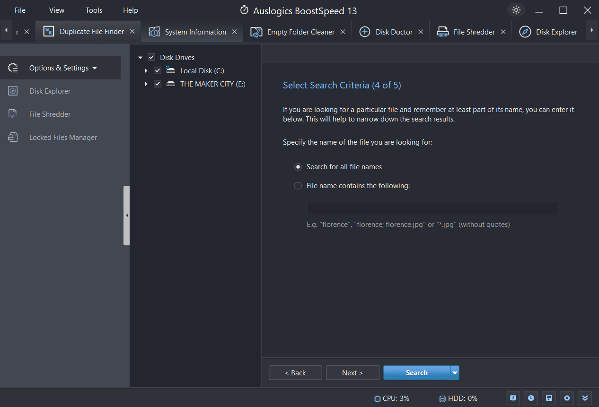
Task: Switch to the System Information tab
Action: click(193, 32)
